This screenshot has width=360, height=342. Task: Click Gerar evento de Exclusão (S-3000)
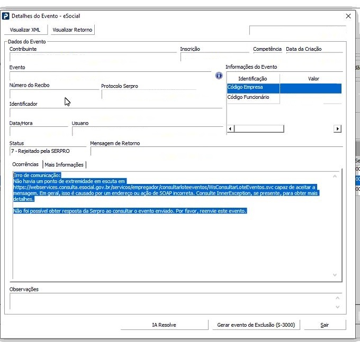tap(256, 325)
